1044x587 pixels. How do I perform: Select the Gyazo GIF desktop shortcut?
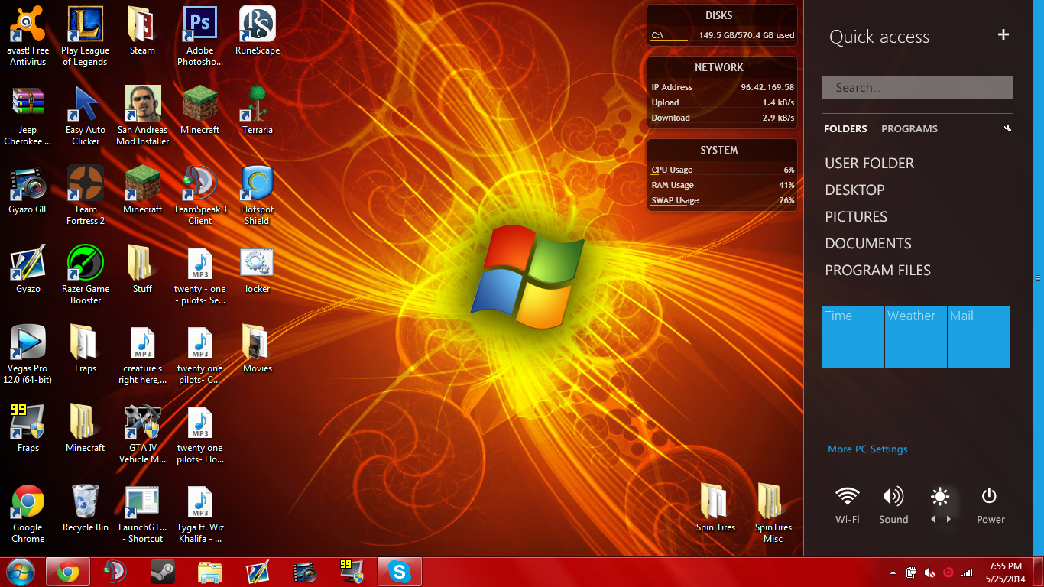point(28,190)
